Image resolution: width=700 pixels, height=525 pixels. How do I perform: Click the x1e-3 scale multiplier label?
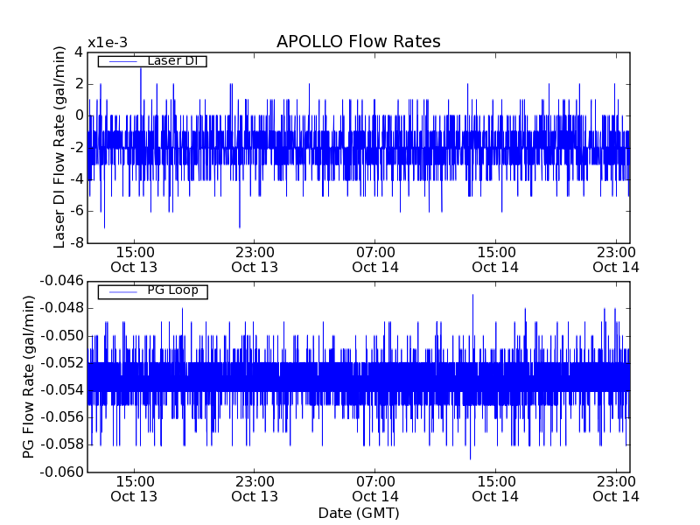[108, 43]
